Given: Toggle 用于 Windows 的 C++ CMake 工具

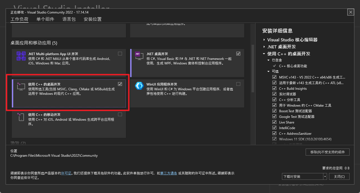Looking at the screenshot, I should tap(274, 105).
